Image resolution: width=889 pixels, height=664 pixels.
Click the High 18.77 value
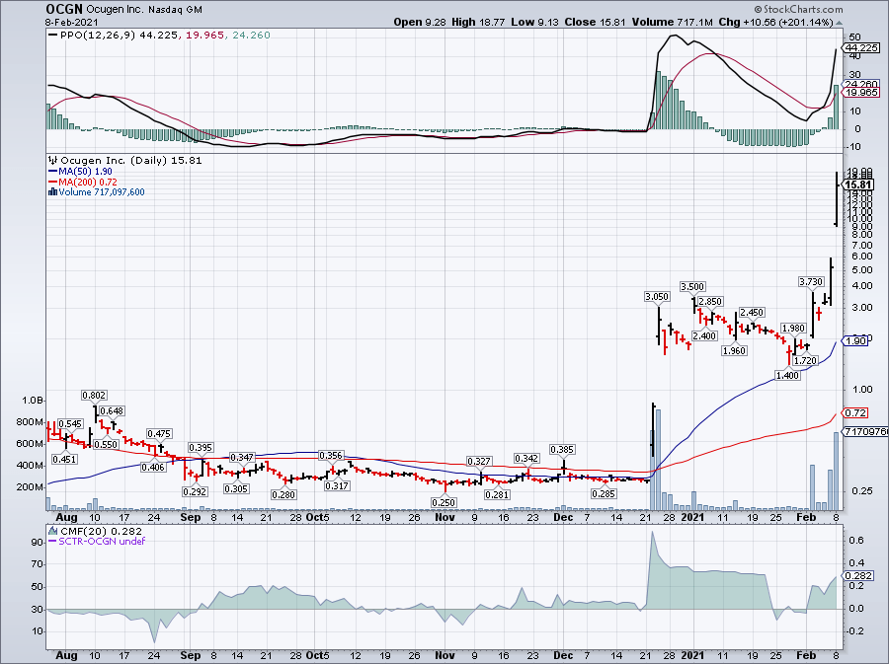point(478,22)
